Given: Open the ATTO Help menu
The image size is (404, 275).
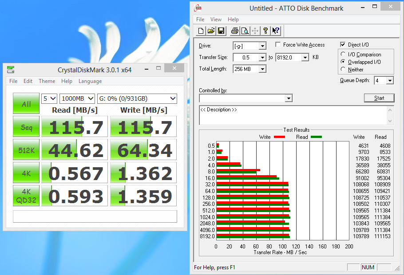Looking at the screenshot, I should coord(233,20).
